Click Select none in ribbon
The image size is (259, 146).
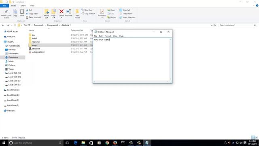click(x=126, y=13)
